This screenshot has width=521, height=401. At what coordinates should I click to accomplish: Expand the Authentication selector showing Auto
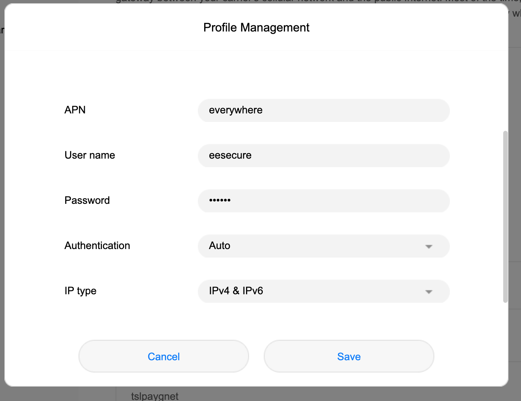click(323, 246)
